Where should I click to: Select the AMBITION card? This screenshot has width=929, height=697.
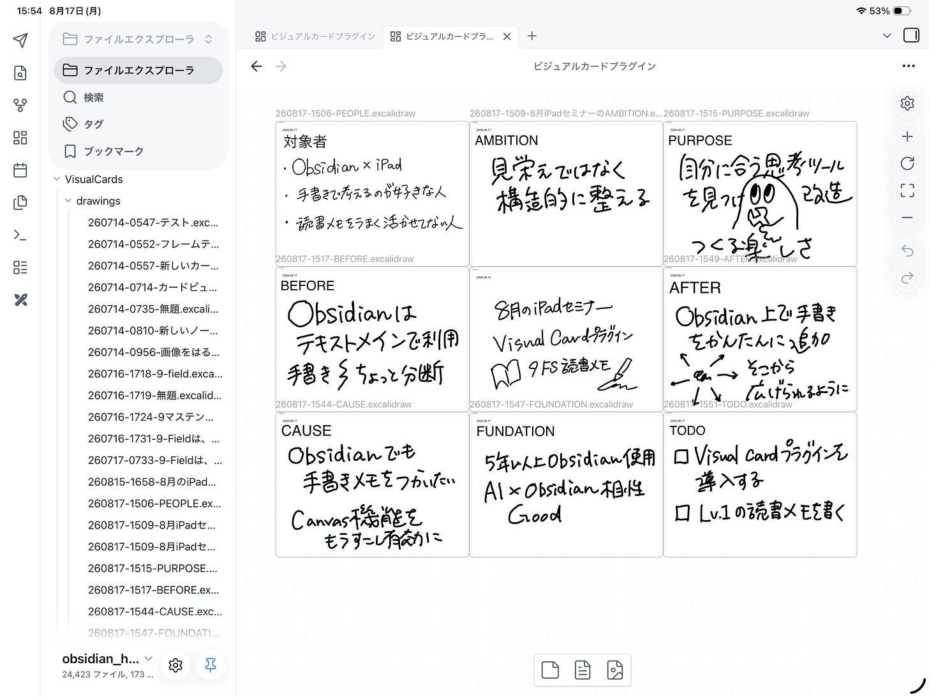[566, 193]
